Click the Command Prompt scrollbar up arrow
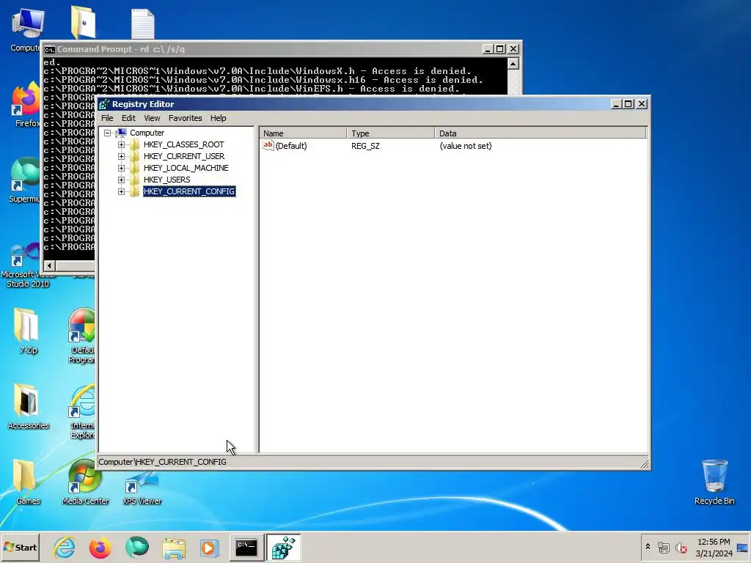This screenshot has width=751, height=563. pos(513,64)
